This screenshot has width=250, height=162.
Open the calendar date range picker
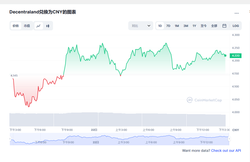click(224, 26)
